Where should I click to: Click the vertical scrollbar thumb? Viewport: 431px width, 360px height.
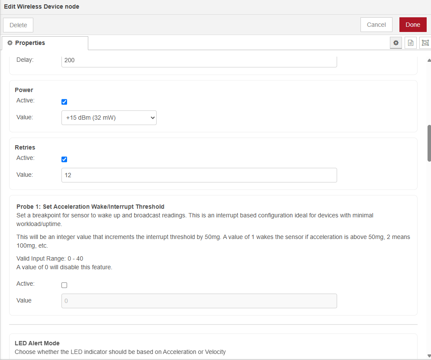point(429,143)
